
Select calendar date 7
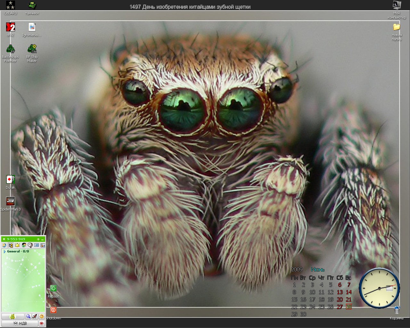349,285
